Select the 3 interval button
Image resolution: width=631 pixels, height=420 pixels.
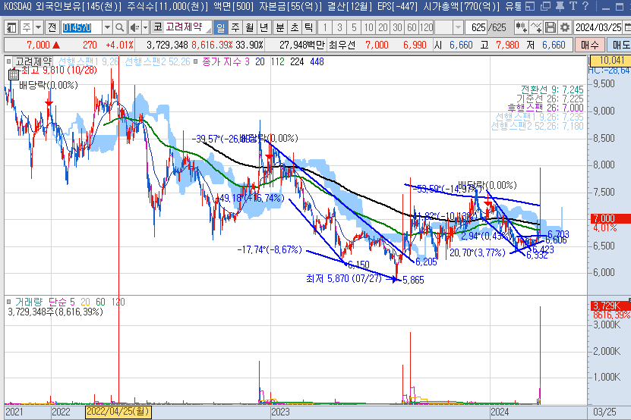(339, 27)
